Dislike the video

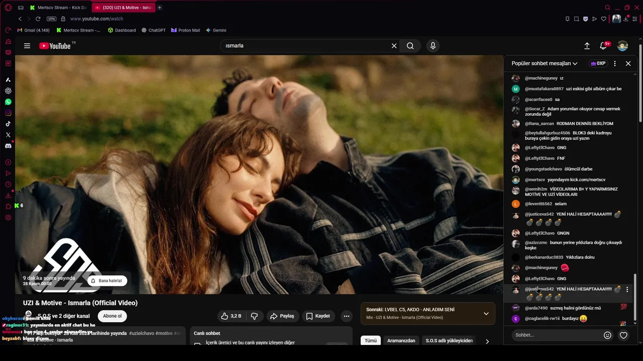tap(254, 316)
